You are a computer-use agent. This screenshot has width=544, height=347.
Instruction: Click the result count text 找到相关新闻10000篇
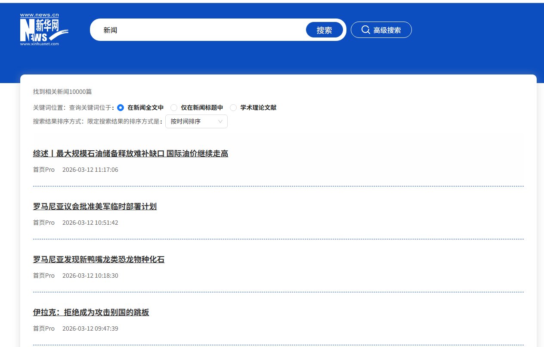tap(62, 92)
